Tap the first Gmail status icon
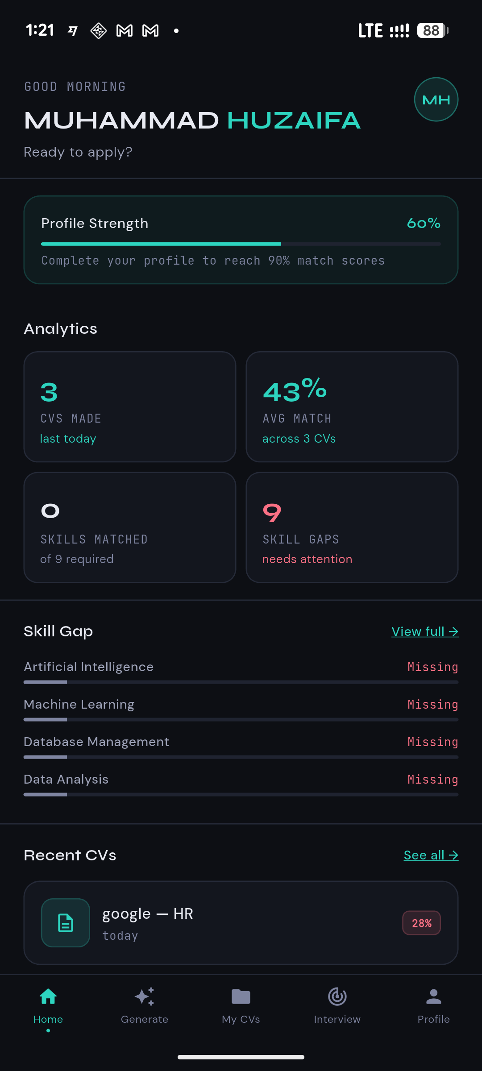Image resolution: width=482 pixels, height=1071 pixels. tap(125, 31)
